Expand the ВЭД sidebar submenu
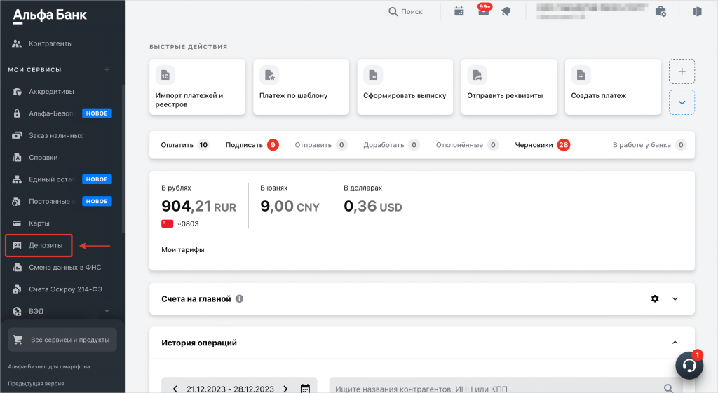The height and width of the screenshot is (393, 718). [x=107, y=310]
